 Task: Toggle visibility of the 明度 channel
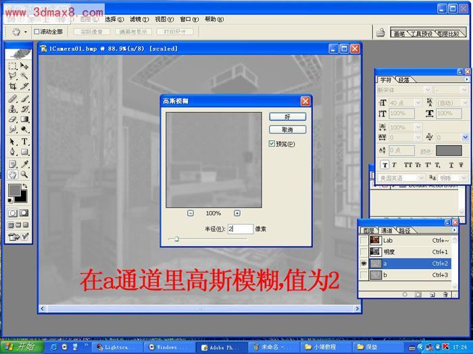[x=364, y=252]
